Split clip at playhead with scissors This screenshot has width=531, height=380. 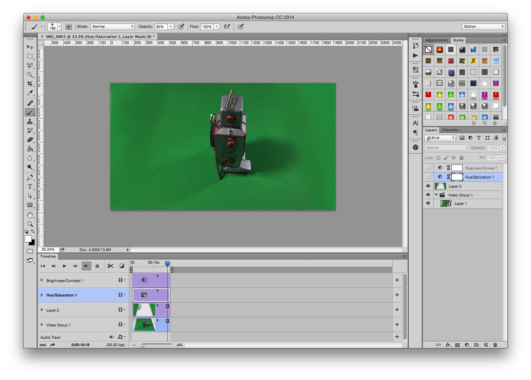pos(110,266)
